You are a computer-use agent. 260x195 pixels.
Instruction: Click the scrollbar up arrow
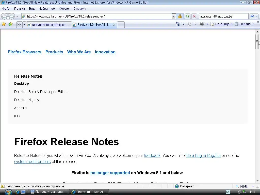tap(257, 32)
